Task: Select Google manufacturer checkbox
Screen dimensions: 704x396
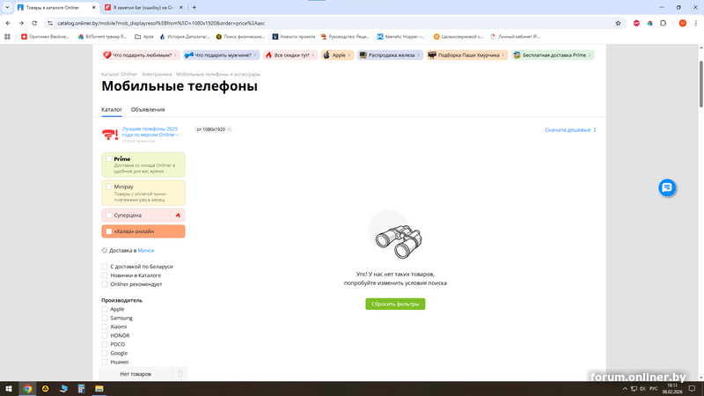Action: [x=104, y=353]
